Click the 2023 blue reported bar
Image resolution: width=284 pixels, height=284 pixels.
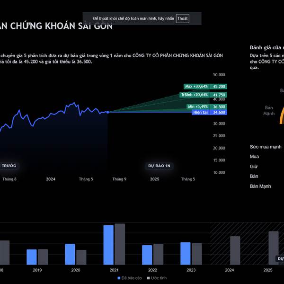coord(186,253)
